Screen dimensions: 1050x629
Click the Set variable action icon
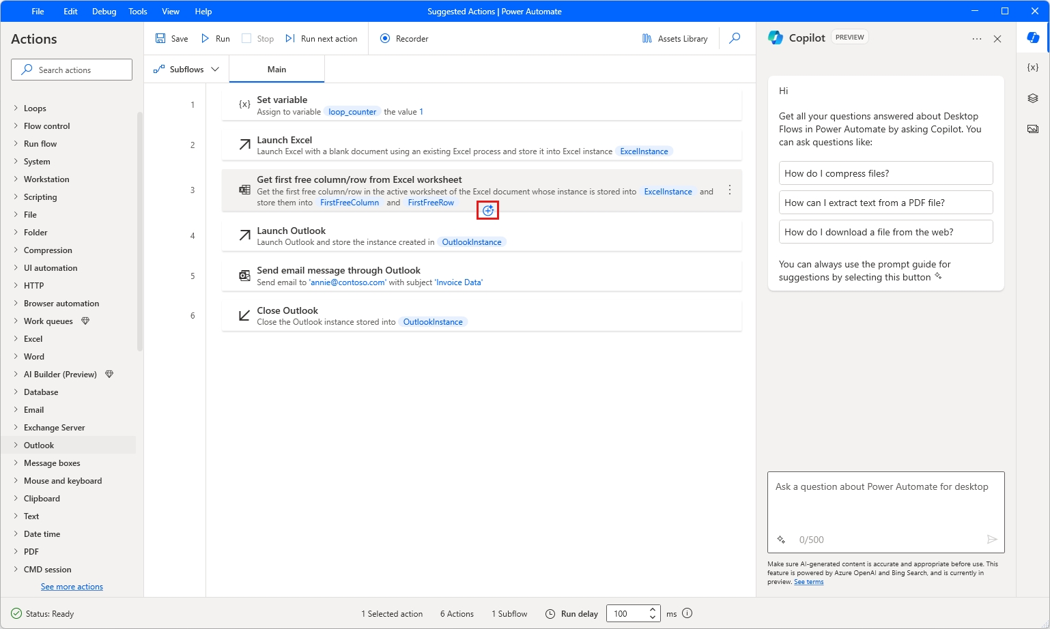click(244, 104)
